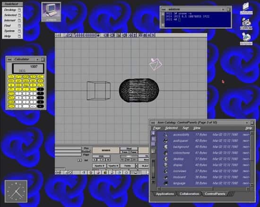Open the Selected menu in Icon Catalog
The height and width of the screenshot is (207, 260).
click(171, 128)
